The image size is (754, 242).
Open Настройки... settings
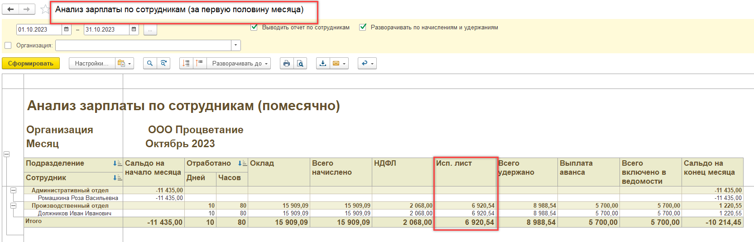tap(92, 63)
